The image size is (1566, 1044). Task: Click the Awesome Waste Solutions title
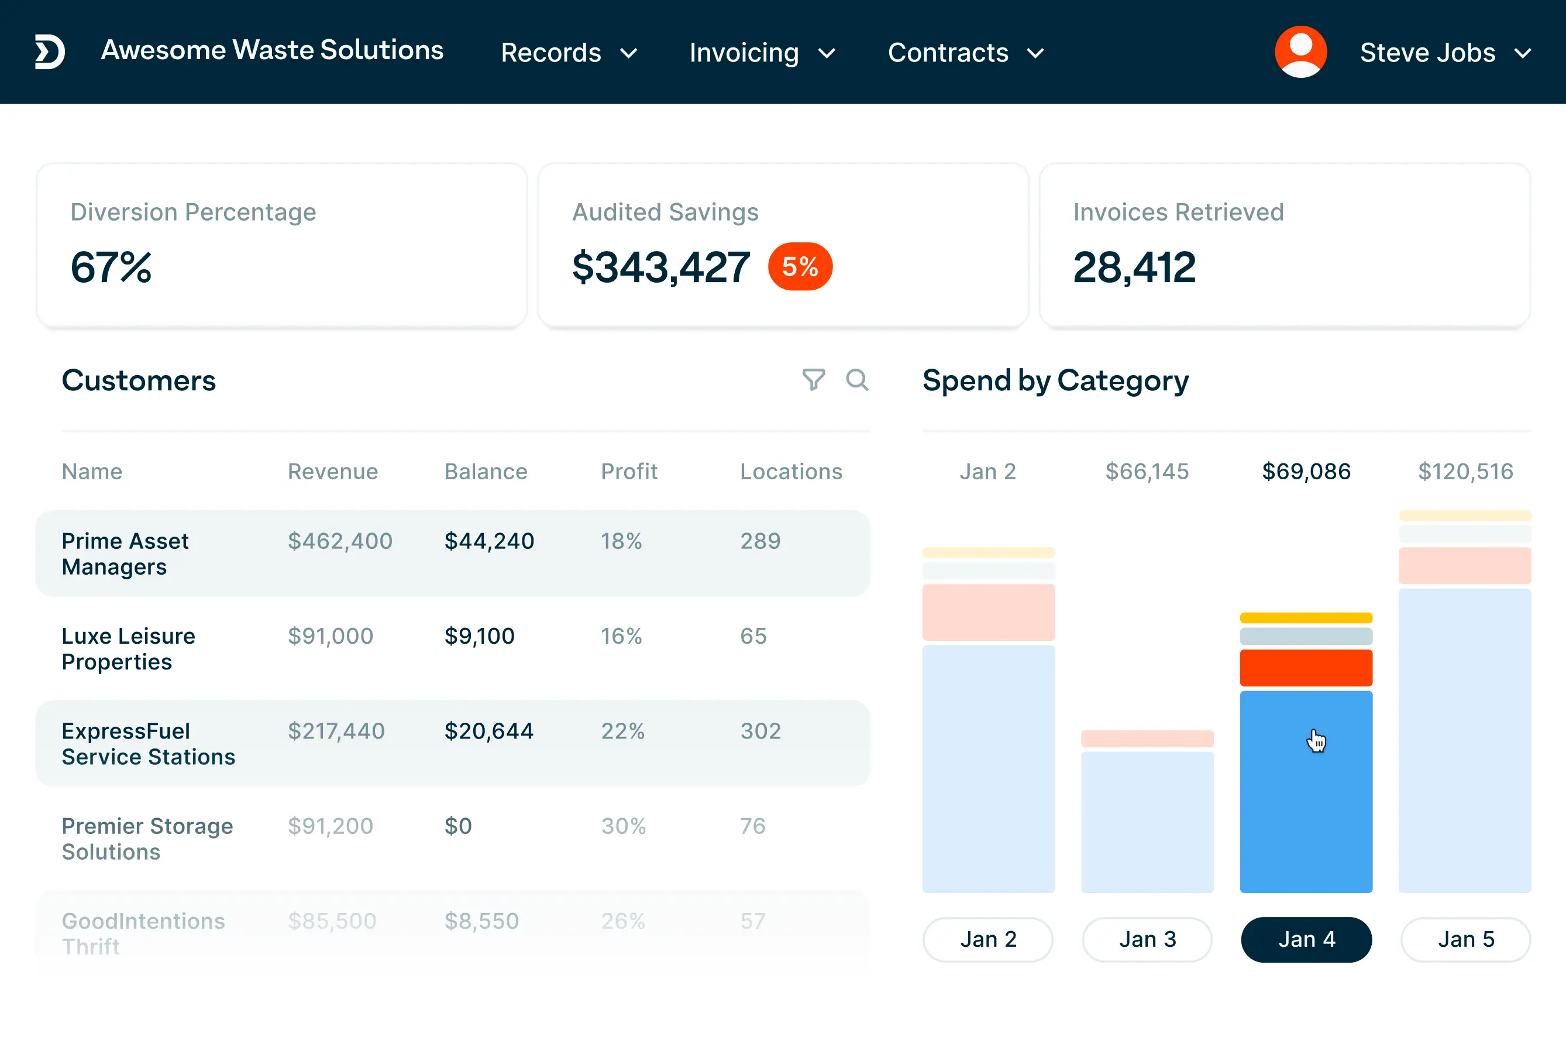(x=271, y=50)
